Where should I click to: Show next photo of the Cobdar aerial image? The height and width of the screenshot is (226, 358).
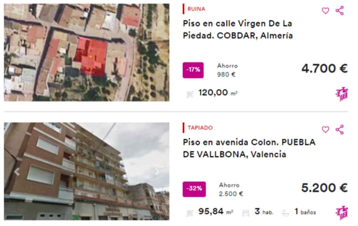[157, 53]
